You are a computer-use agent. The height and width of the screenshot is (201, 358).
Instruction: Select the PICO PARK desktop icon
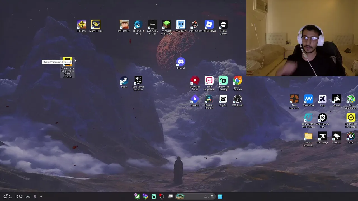(x=181, y=26)
